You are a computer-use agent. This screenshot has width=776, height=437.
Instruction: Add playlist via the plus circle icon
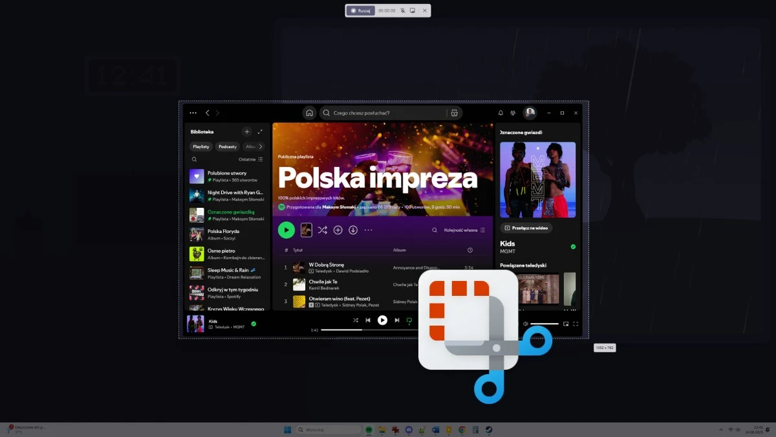[338, 230]
